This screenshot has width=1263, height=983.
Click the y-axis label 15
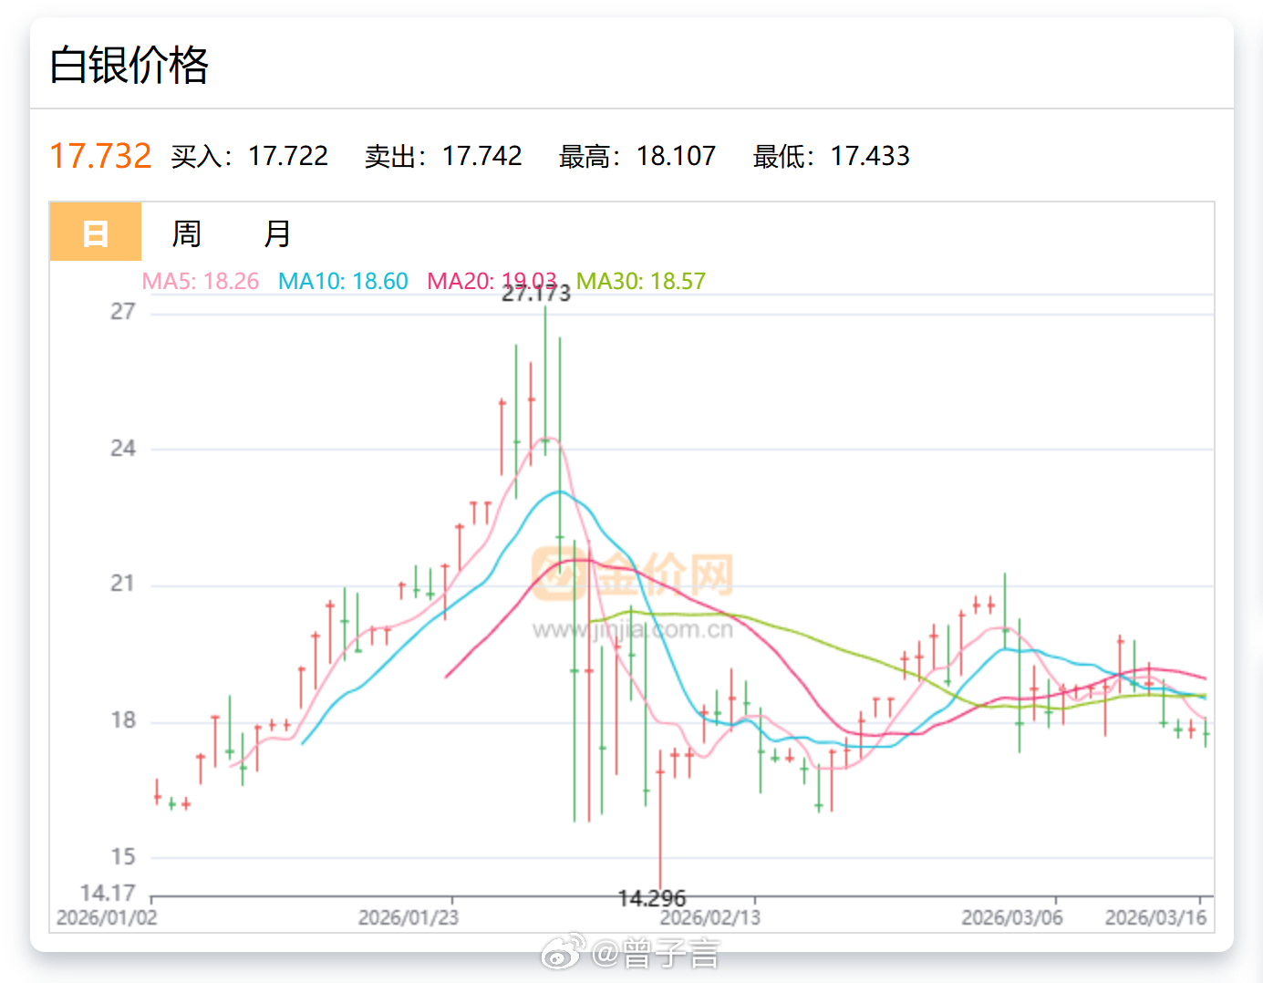(x=123, y=857)
